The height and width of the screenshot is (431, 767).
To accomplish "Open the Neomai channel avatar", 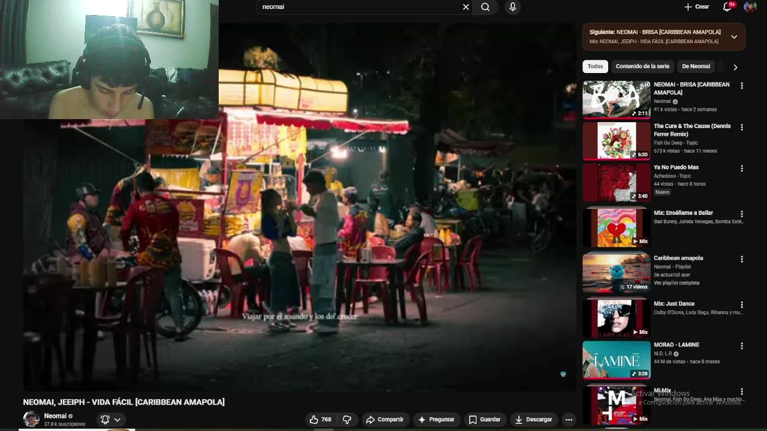I will pyautogui.click(x=31, y=419).
